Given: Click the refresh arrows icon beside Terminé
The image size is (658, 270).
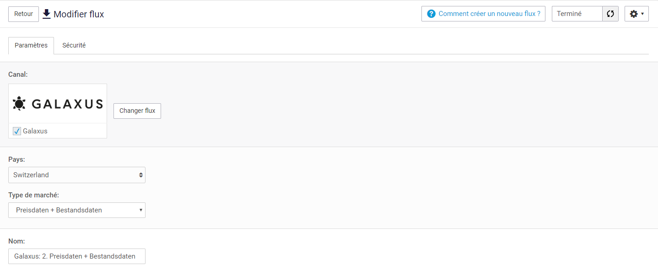Looking at the screenshot, I should point(610,14).
